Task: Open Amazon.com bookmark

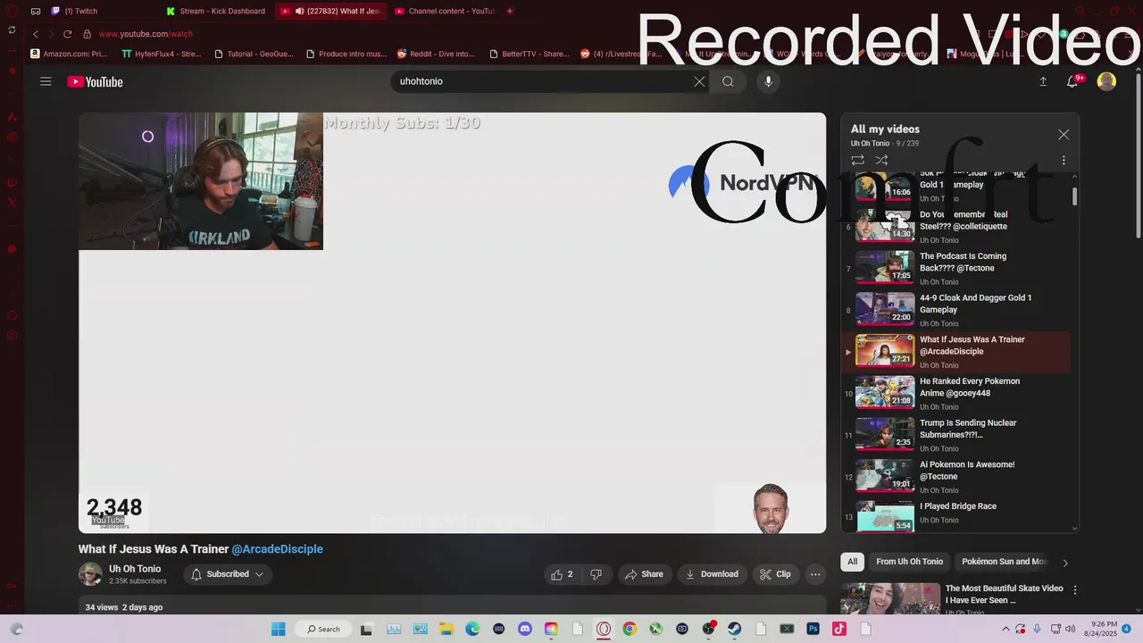Action: [x=69, y=54]
